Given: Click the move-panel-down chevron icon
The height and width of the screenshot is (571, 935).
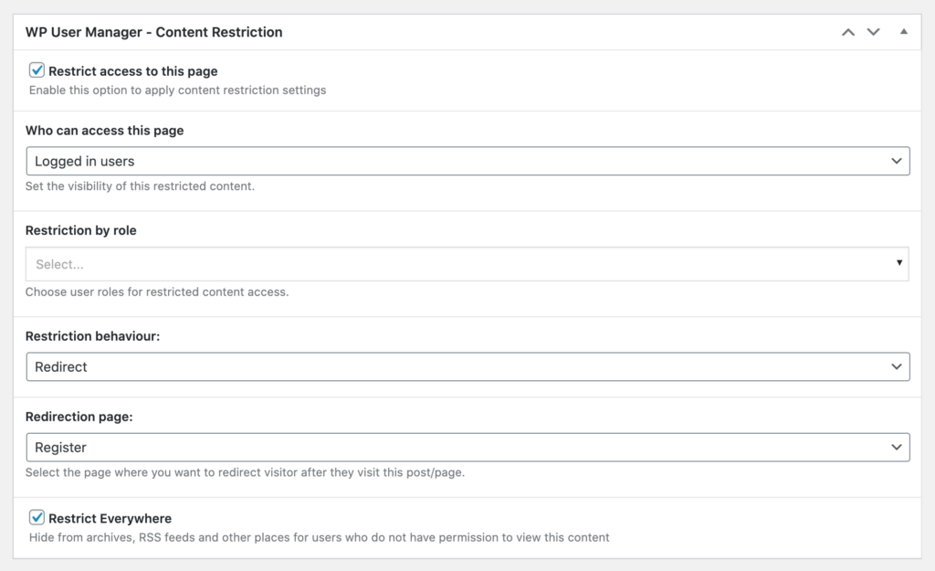Looking at the screenshot, I should 873,31.
